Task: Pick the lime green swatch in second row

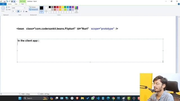Action: (65, 10)
